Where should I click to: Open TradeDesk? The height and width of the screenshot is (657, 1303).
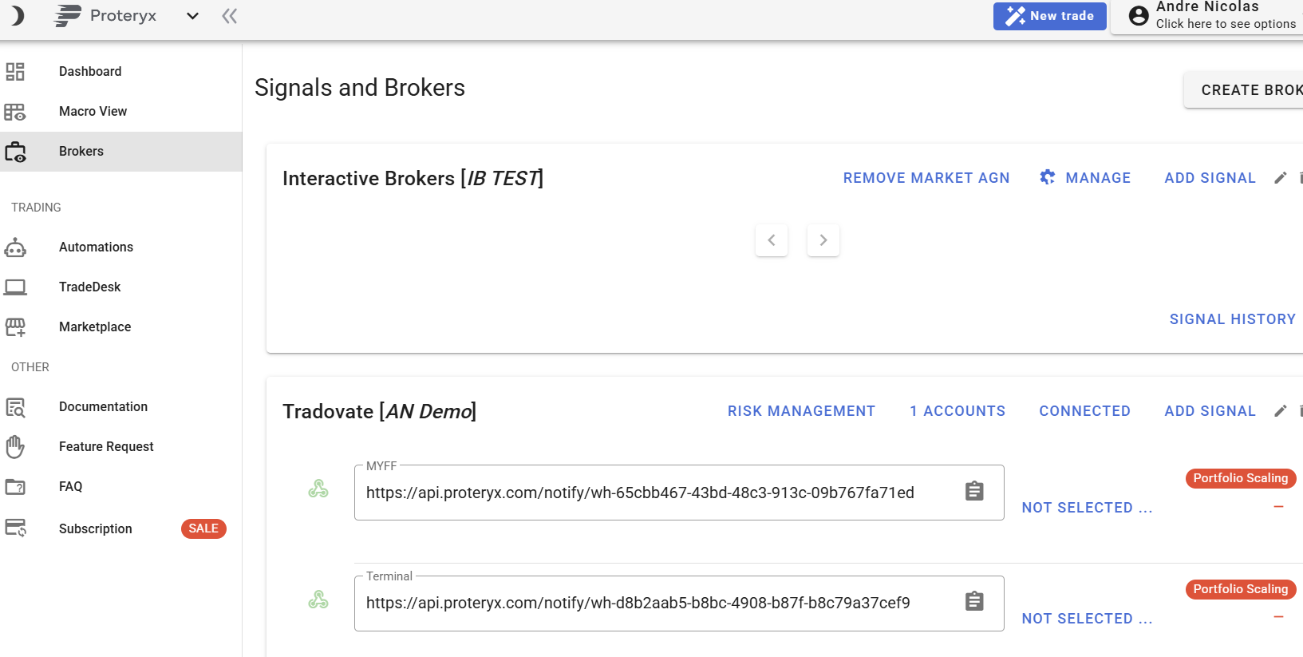[x=89, y=287]
